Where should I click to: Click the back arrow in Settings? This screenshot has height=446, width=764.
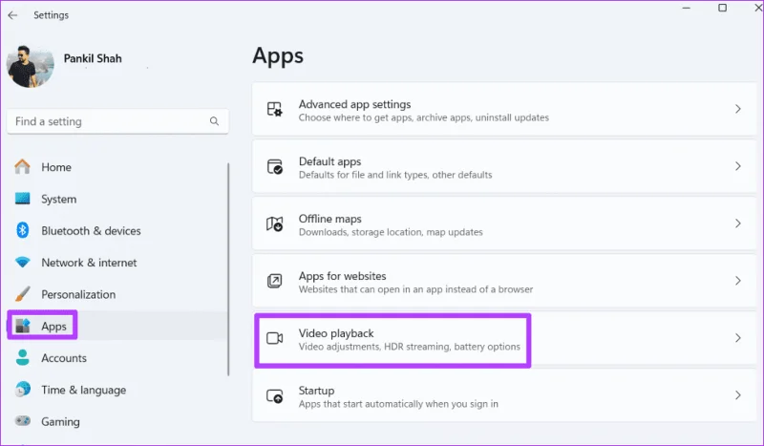pos(12,15)
